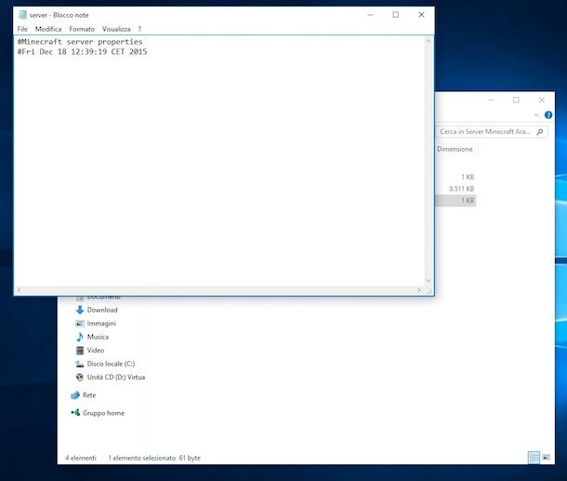Click '1 elemento selezionato 61 byte' status text
This screenshot has width=567, height=481.
pos(154,458)
